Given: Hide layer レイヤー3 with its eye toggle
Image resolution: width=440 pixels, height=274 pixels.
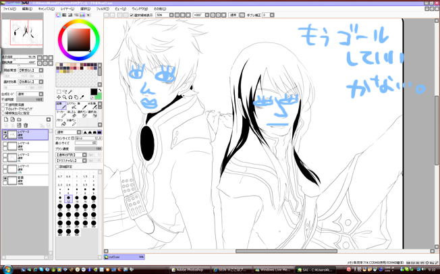Looking at the screenshot, I should tap(5, 132).
